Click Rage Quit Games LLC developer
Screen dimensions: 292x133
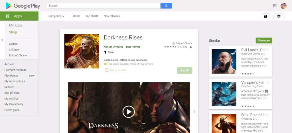[x=253, y=54]
